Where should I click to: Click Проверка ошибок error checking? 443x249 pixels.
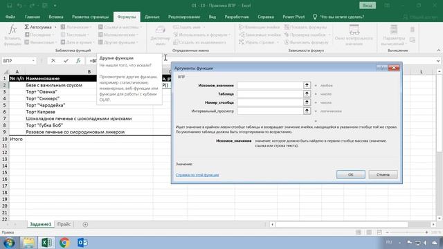coord(307,35)
